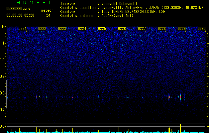The width and height of the screenshot is (209, 133).
Task: Click the kHz axis unit label
Action: (x=3, y=27)
